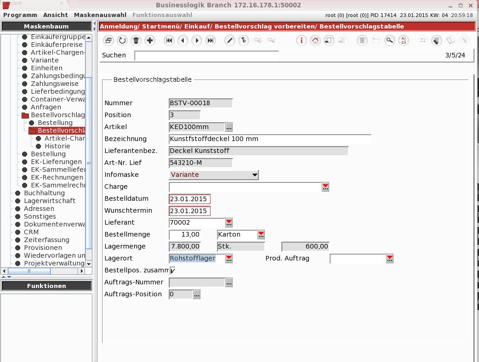Click the Artikel lookup ellipsis button
The height and width of the screenshot is (362, 479).
[x=229, y=127]
